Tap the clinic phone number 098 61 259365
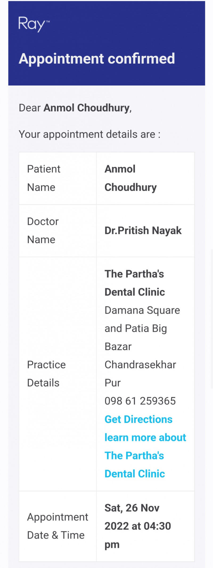This screenshot has height=568, width=213. 140,401
